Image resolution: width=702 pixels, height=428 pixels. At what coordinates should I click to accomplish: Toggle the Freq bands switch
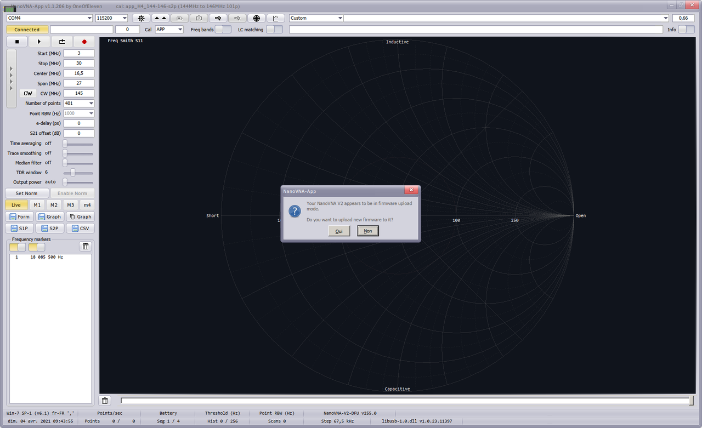click(223, 30)
